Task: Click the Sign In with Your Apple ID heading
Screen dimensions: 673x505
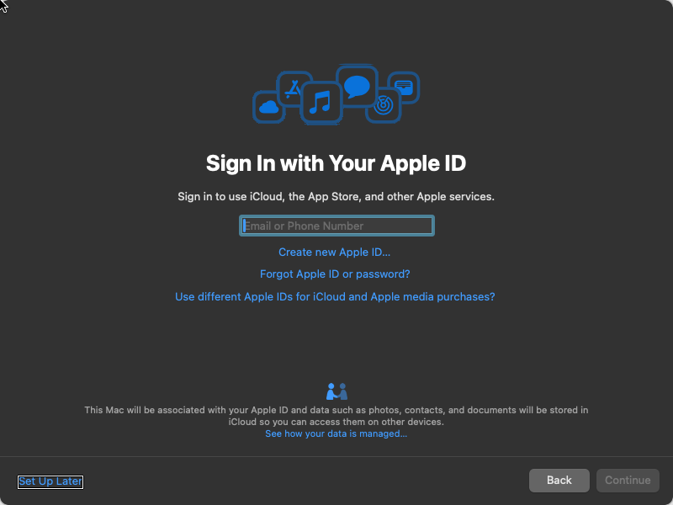Action: pyautogui.click(x=336, y=162)
